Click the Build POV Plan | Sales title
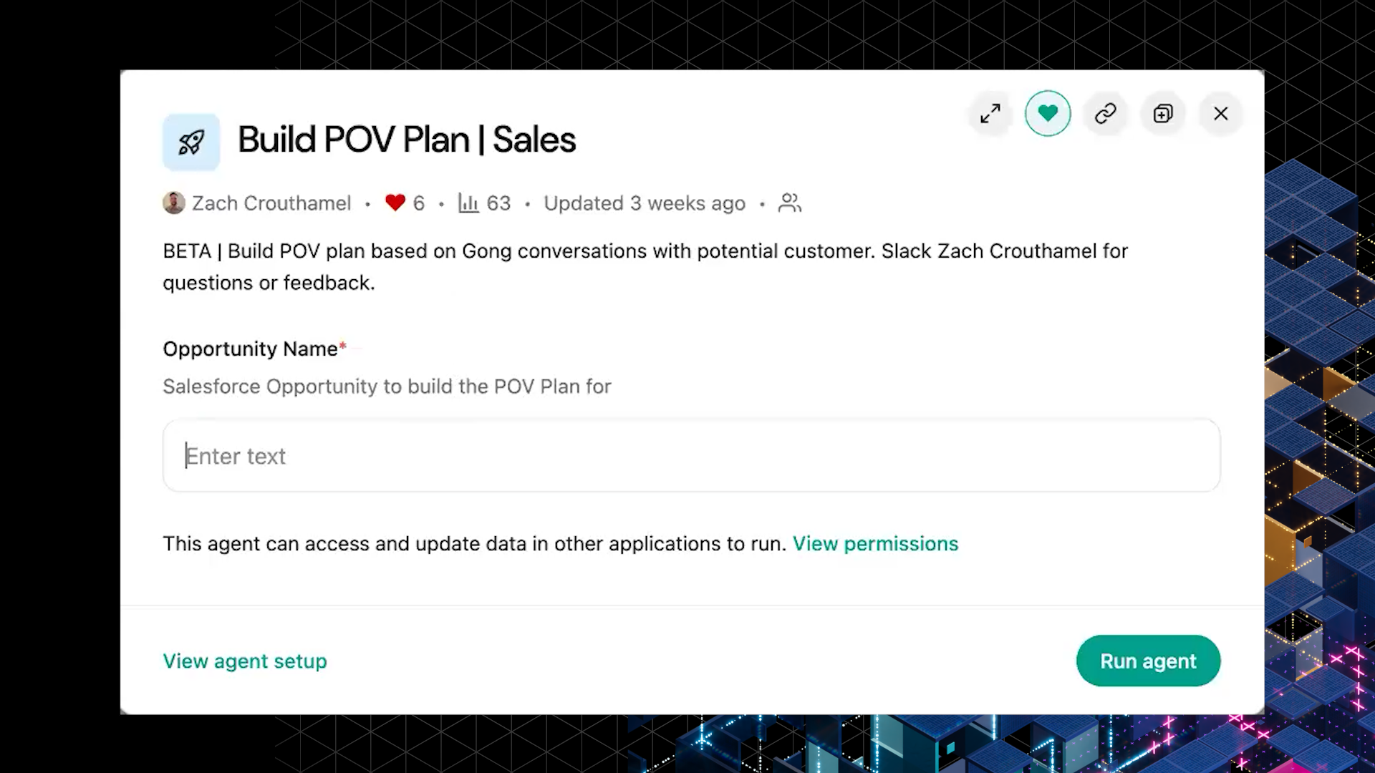The width and height of the screenshot is (1375, 773). tap(407, 140)
